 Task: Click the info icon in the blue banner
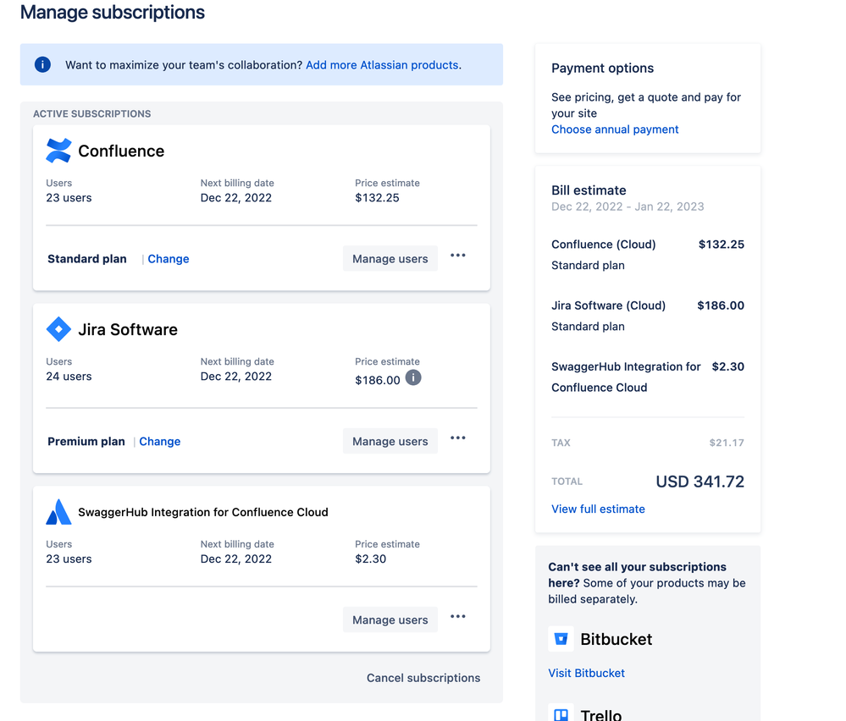pyautogui.click(x=42, y=64)
